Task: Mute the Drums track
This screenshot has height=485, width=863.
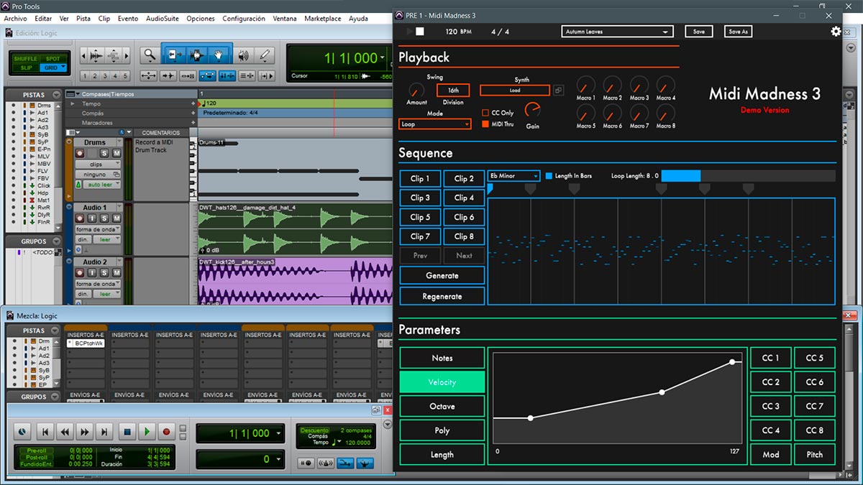Action: coord(116,154)
